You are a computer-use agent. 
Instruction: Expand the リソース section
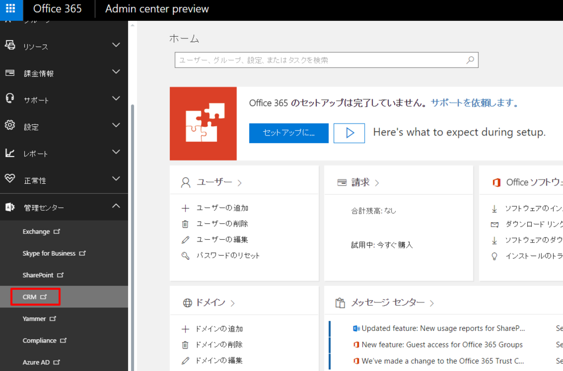point(116,45)
